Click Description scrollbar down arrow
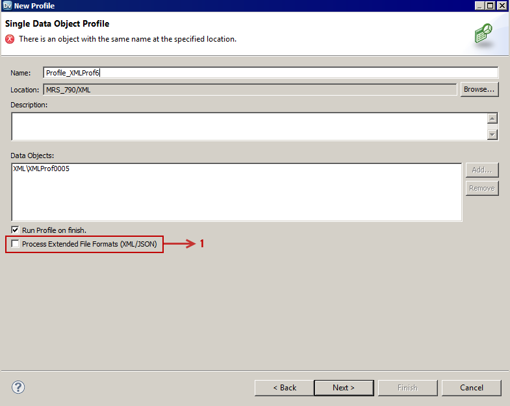510x406 pixels. 492,134
